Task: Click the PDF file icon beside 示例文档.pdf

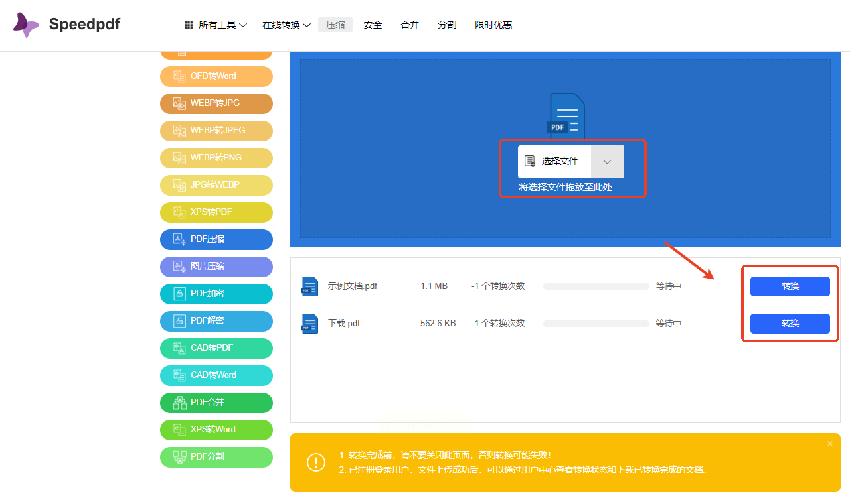Action: pos(309,286)
